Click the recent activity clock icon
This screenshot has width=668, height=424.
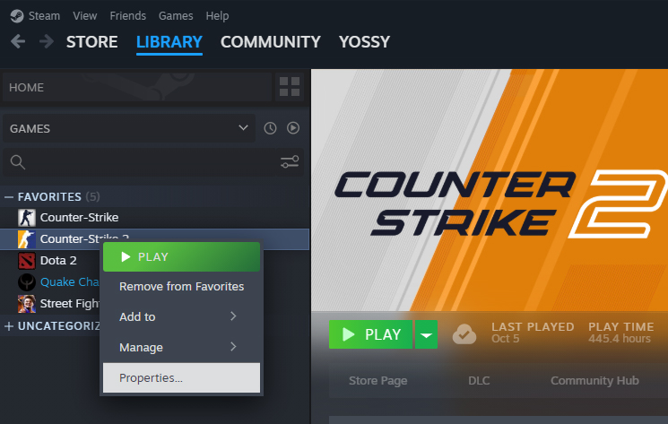click(270, 128)
